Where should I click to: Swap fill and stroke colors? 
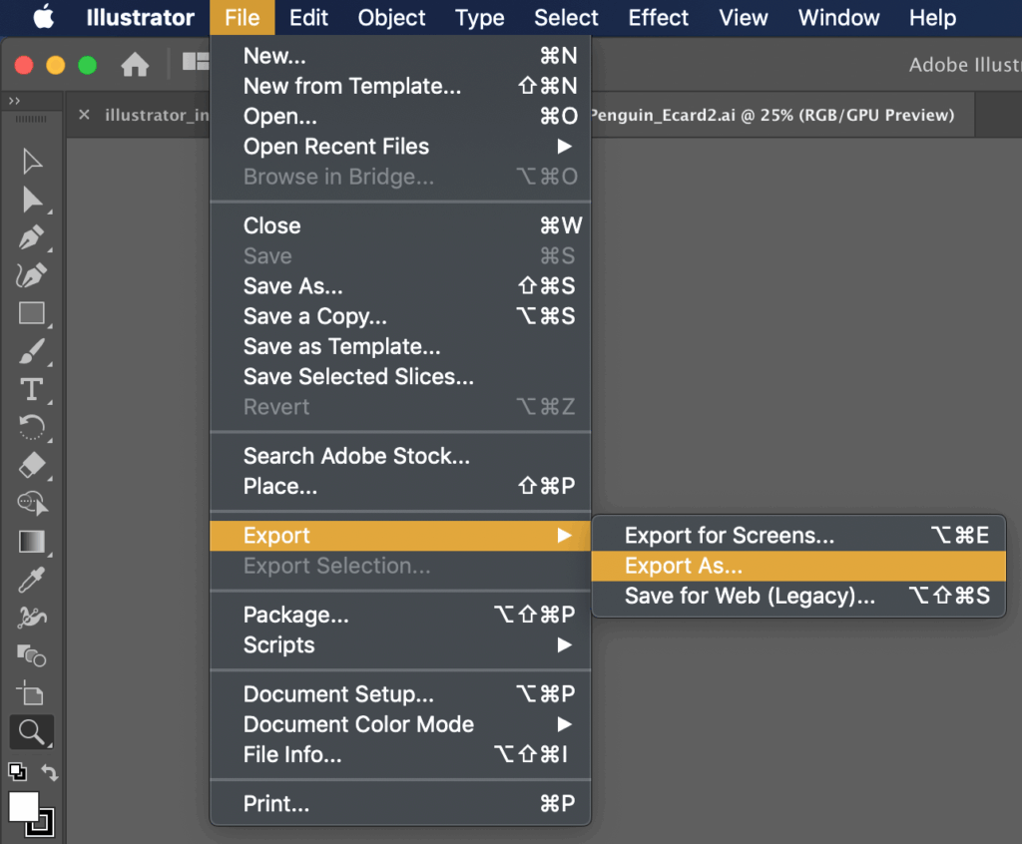click(x=50, y=772)
